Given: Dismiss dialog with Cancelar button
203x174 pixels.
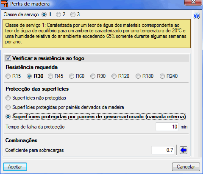Looking at the screenshot, I should [186, 167].
